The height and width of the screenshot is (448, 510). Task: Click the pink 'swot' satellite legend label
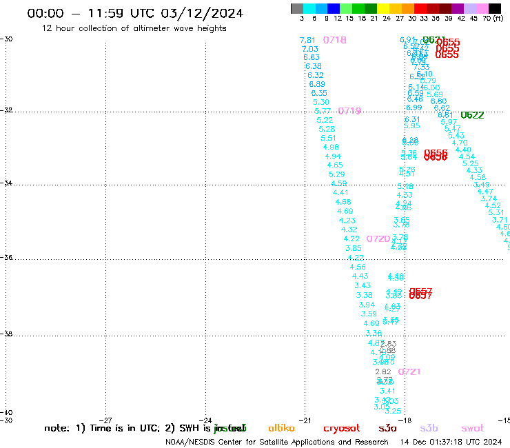[x=473, y=428]
